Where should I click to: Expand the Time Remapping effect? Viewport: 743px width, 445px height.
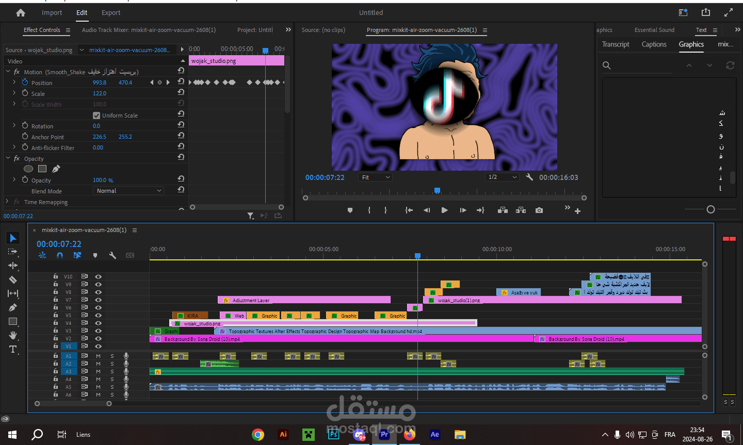[x=8, y=202]
